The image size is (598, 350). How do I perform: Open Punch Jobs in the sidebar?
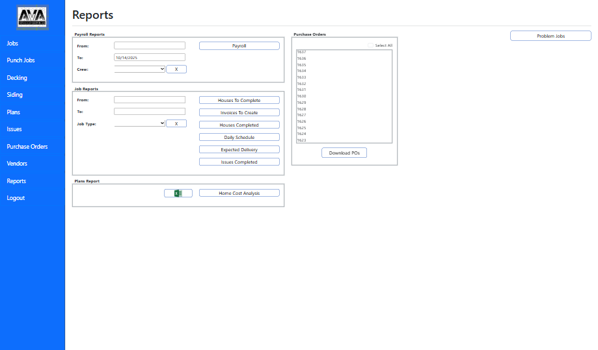(21, 60)
